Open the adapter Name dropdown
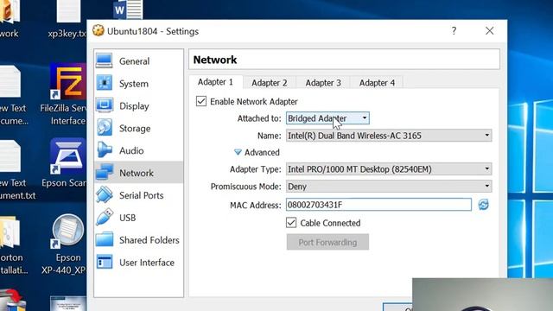The height and width of the screenshot is (311, 553). click(x=389, y=136)
